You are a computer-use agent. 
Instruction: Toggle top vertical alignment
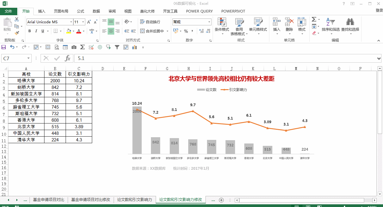click(104, 22)
